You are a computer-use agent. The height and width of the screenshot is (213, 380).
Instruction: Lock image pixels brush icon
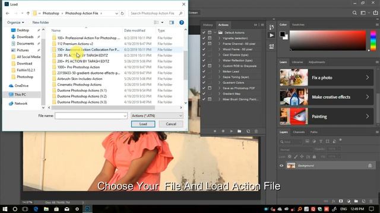[296, 157]
